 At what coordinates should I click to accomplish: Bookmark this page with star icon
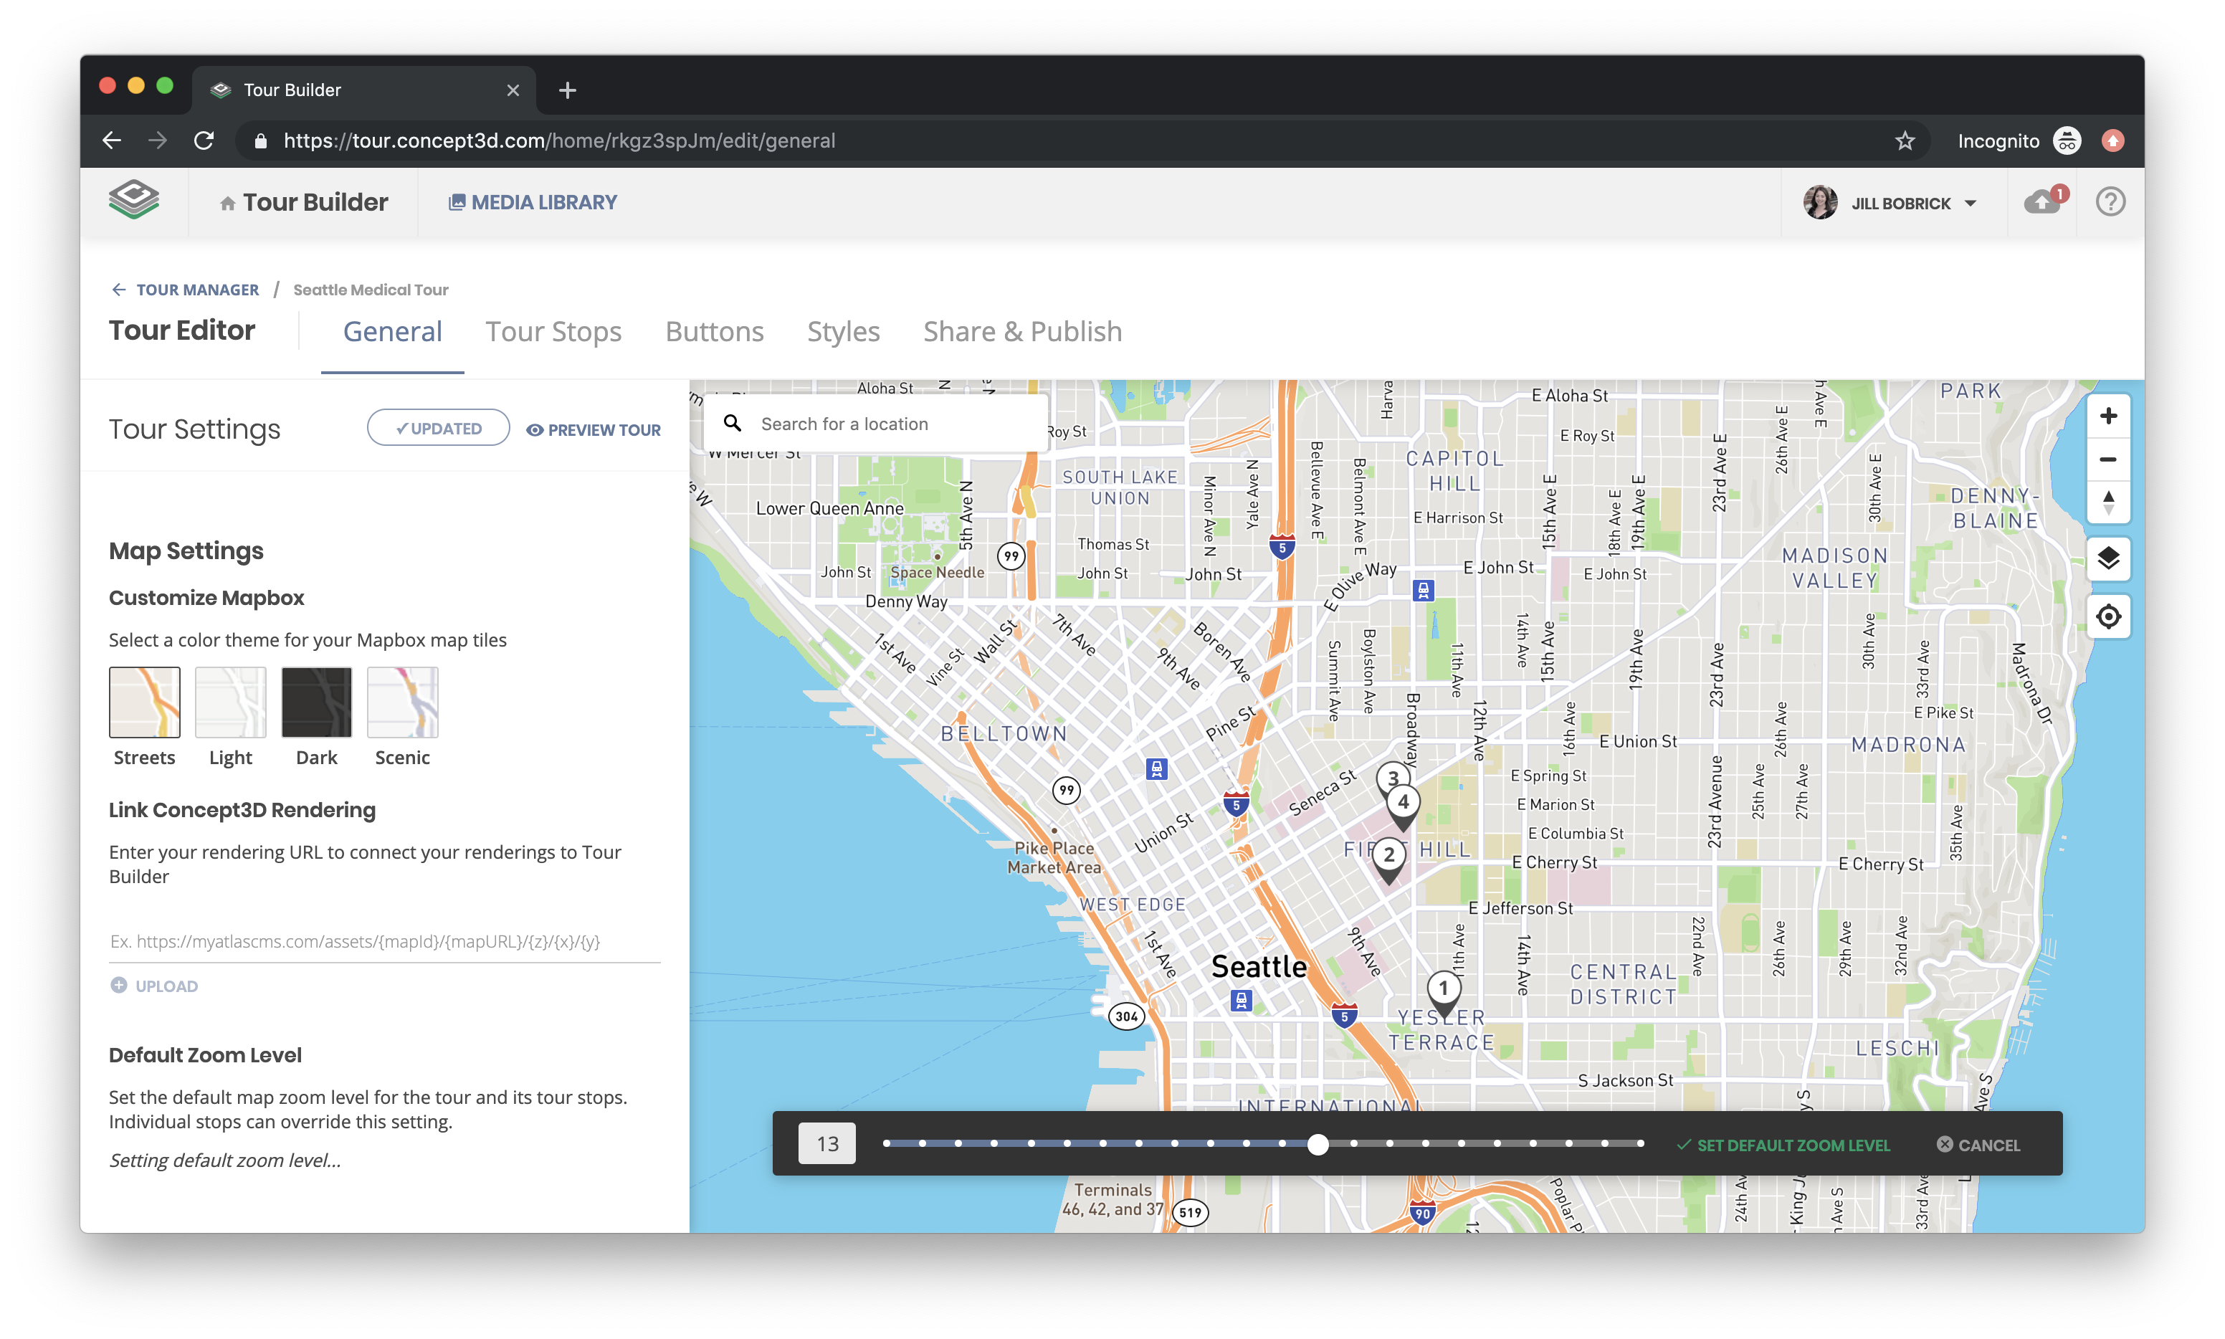click(x=1904, y=140)
